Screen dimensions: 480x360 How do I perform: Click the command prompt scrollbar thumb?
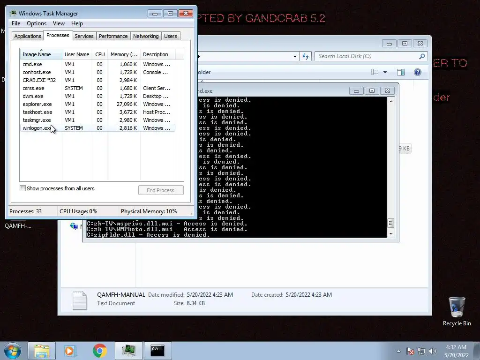tap(390, 223)
